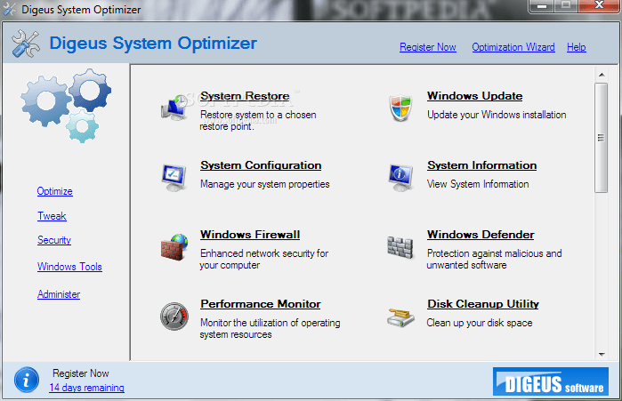
Task: Open the Windows Firewall link
Action: (x=250, y=235)
